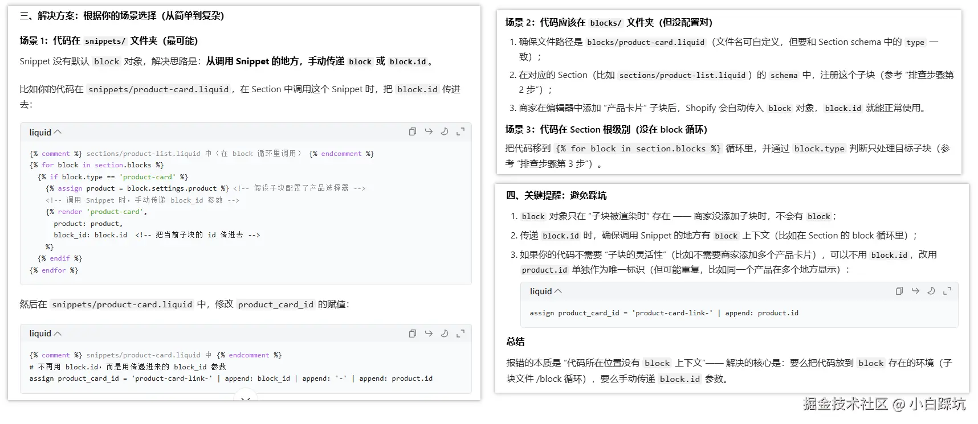Click inline code block.type in 场景 3
The height and width of the screenshot is (424, 978).
click(x=819, y=149)
